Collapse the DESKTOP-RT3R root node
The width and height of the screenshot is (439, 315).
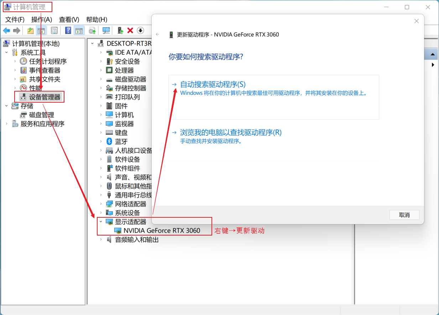pos(93,43)
